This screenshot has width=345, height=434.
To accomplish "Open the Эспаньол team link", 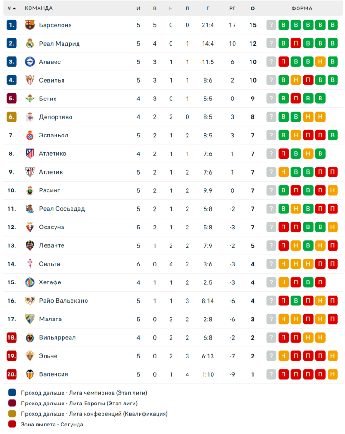I will (x=54, y=135).
